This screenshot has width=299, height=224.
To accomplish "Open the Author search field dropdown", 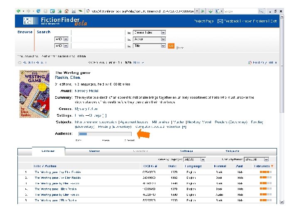I will click(x=163, y=39).
